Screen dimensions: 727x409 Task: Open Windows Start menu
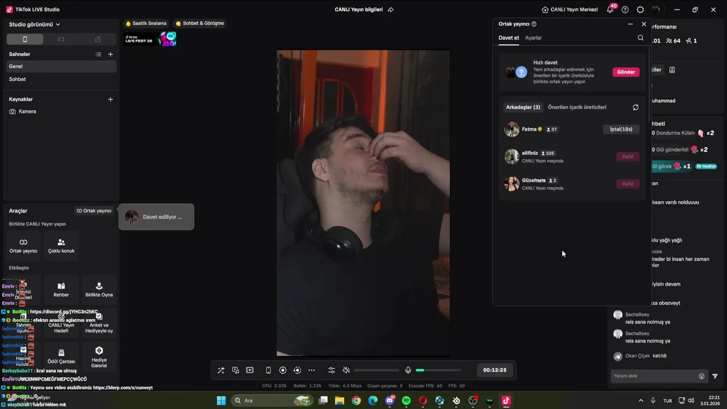click(221, 401)
